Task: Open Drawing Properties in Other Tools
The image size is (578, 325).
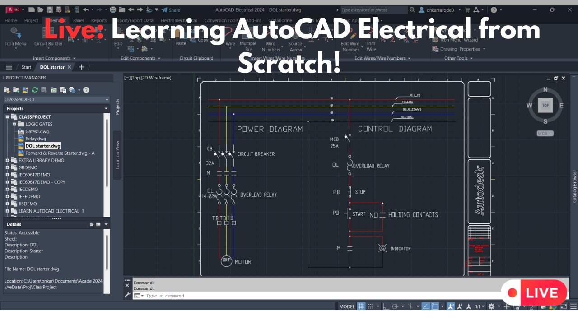Action: click(459, 49)
